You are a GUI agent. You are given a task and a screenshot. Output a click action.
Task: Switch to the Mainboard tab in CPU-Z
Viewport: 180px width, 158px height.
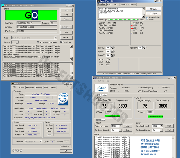[30, 88]
